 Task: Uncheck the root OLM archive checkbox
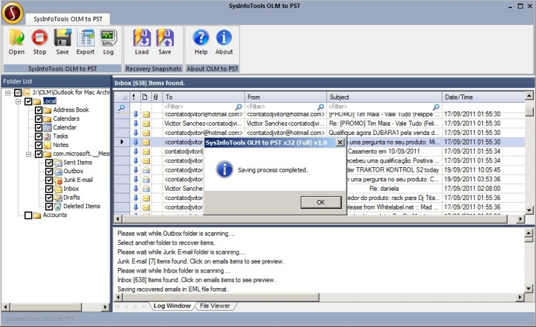(x=18, y=93)
